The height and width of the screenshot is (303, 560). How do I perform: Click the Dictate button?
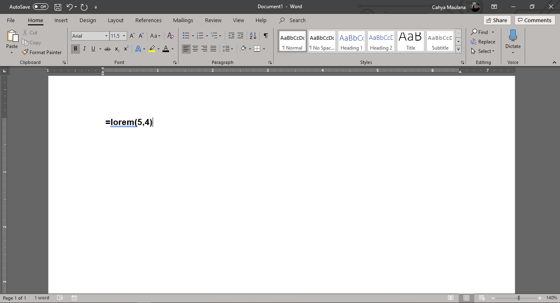click(x=512, y=41)
